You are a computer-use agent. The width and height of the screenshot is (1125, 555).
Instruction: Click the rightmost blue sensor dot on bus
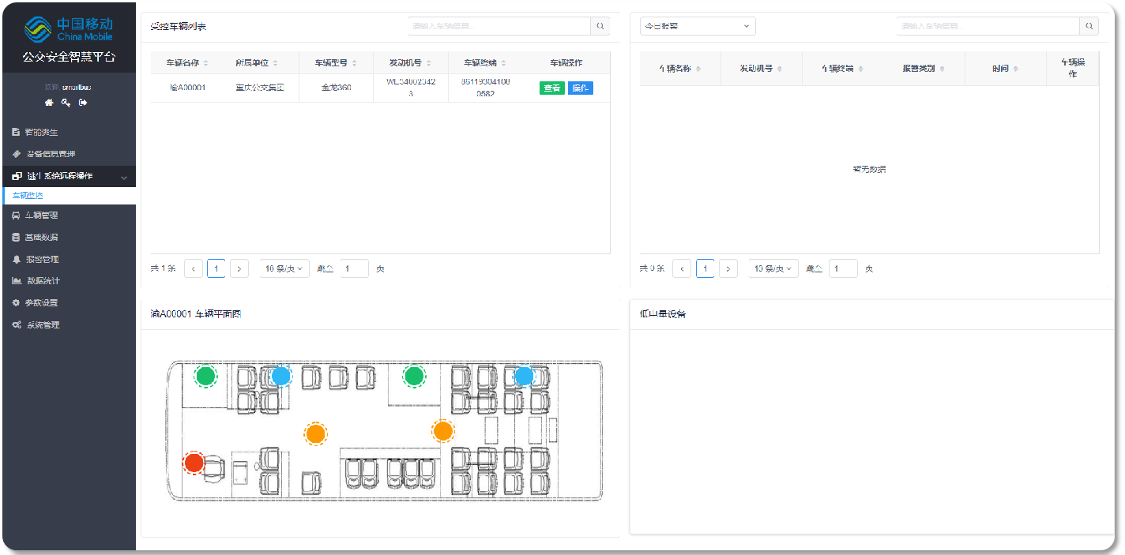(524, 376)
